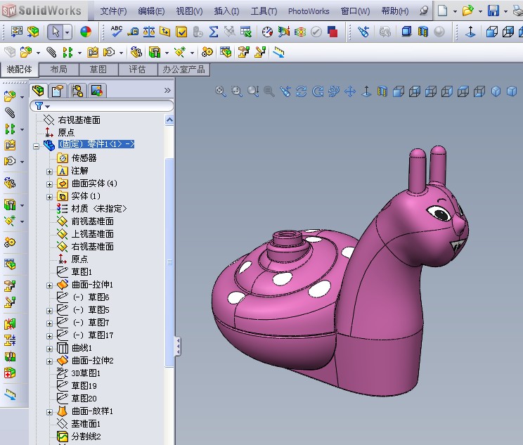Image resolution: width=523 pixels, height=445 pixels.
Task: Select 分割线2 in the tree
Action: coord(86,437)
